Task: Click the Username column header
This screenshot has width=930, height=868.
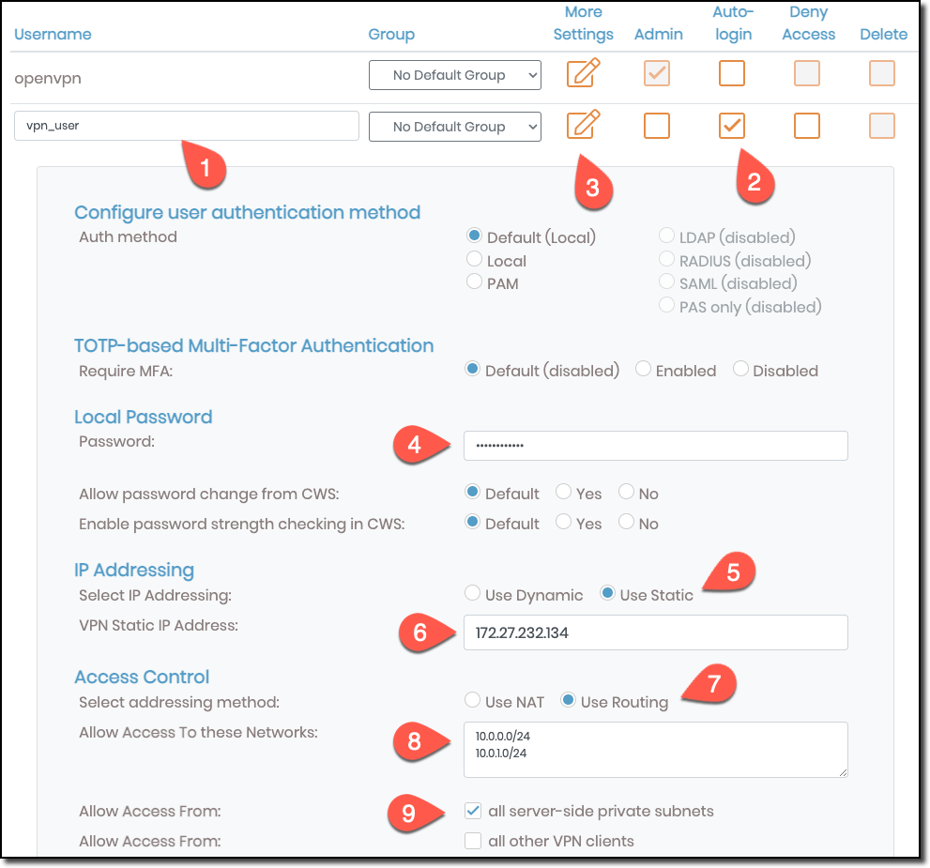Action: pos(53,34)
